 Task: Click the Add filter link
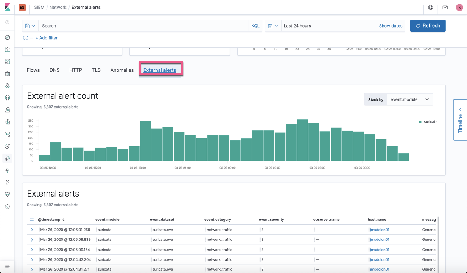pyautogui.click(x=47, y=38)
